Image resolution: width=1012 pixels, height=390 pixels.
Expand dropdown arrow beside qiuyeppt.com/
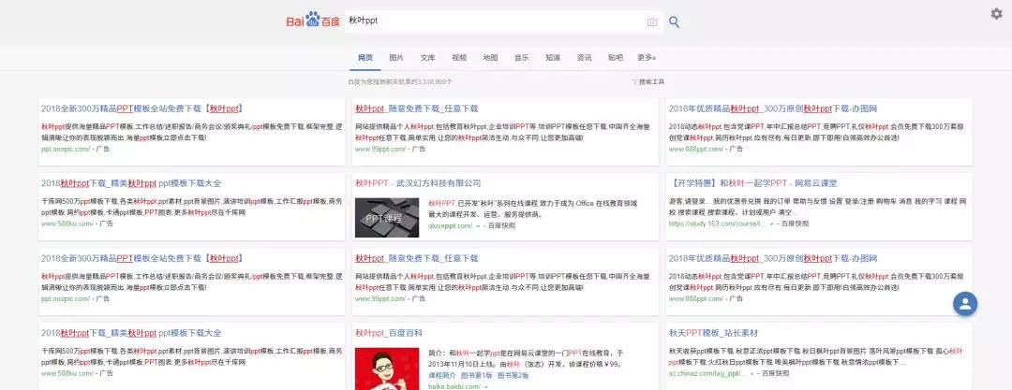point(478,226)
